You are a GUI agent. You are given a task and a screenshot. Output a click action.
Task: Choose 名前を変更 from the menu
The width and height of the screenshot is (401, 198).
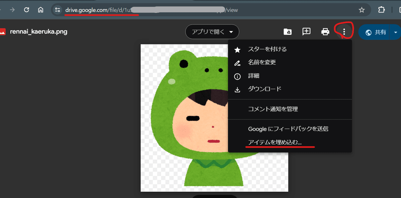(290, 62)
